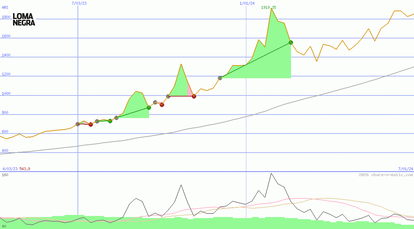Click the 4/03/23 start date label
The image size is (414, 229).
point(10,169)
